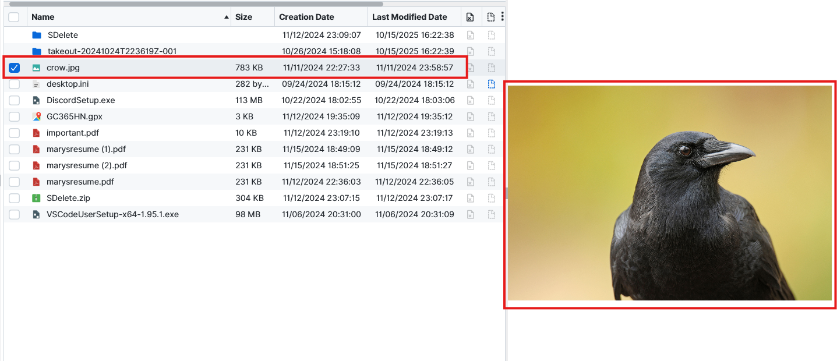This screenshot has width=837, height=361.
Task: Click the DiscordSetup.exe file icon
Action: (x=36, y=100)
